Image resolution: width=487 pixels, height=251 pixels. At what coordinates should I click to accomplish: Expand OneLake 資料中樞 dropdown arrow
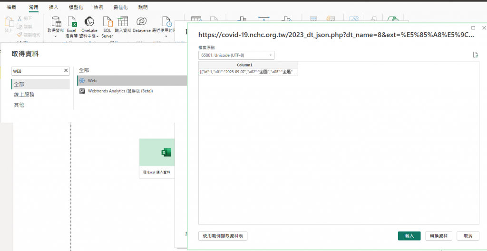click(97, 36)
